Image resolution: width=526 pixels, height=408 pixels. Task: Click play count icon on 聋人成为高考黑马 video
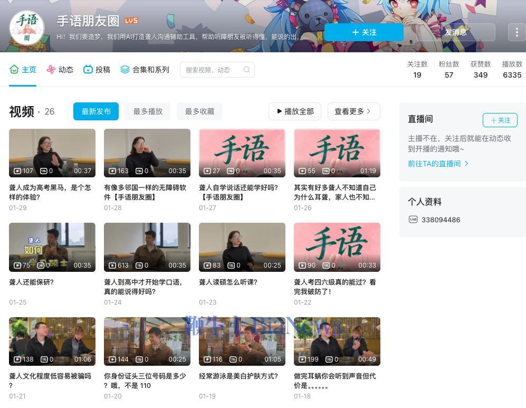click(x=17, y=171)
